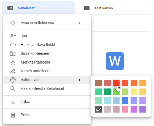Pick the solid blue swatch

tap(125, 101)
